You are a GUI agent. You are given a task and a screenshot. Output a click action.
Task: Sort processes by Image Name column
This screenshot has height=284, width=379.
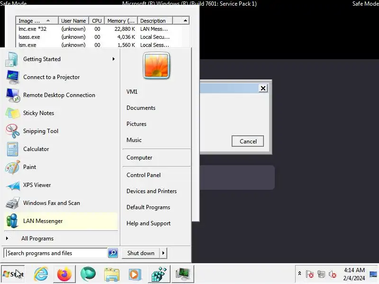(37, 21)
